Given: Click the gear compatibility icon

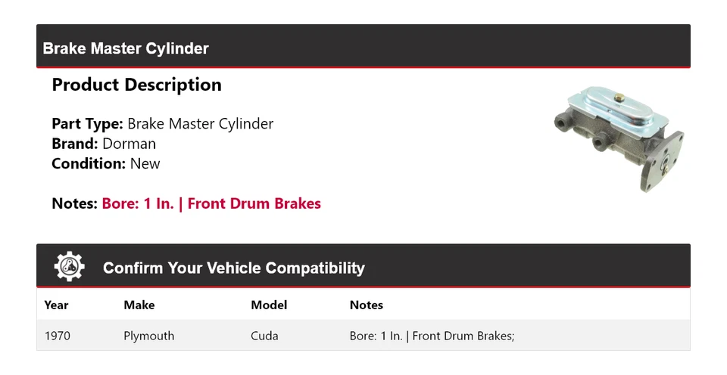Looking at the screenshot, I should click(x=70, y=267).
